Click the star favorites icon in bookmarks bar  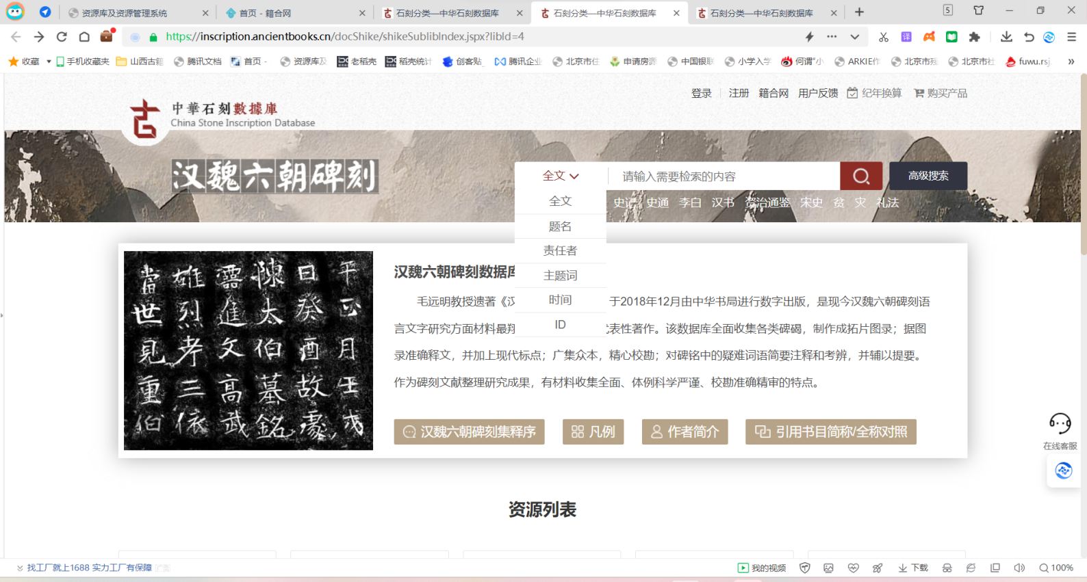[x=13, y=62]
